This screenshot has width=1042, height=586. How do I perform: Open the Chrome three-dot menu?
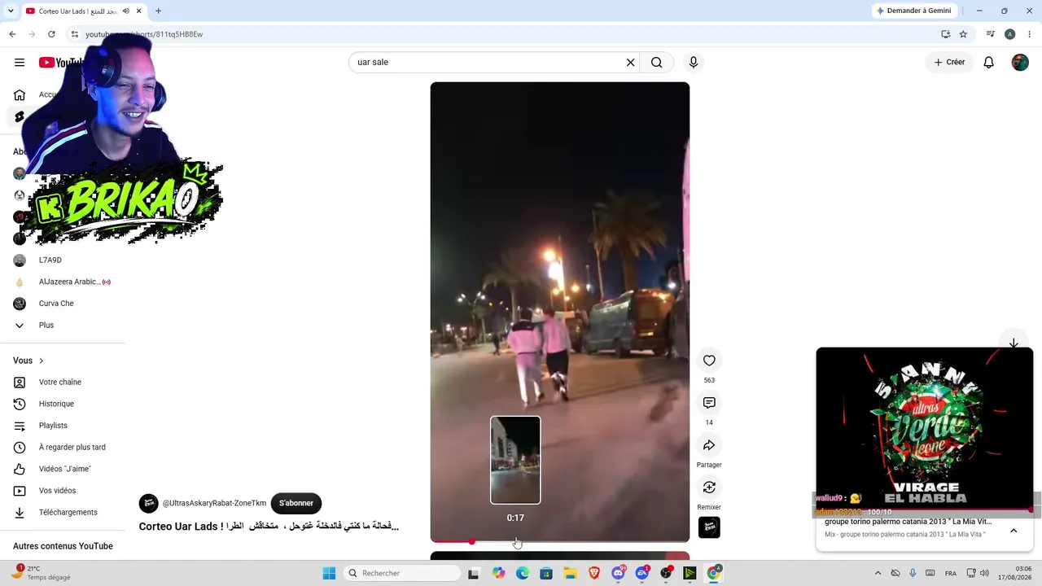coord(1028,34)
